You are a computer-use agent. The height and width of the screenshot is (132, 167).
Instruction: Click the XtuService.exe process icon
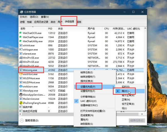[x=21, y=99]
